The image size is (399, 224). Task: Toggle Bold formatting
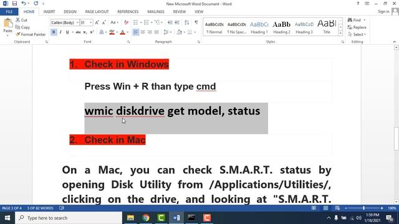tap(54, 32)
